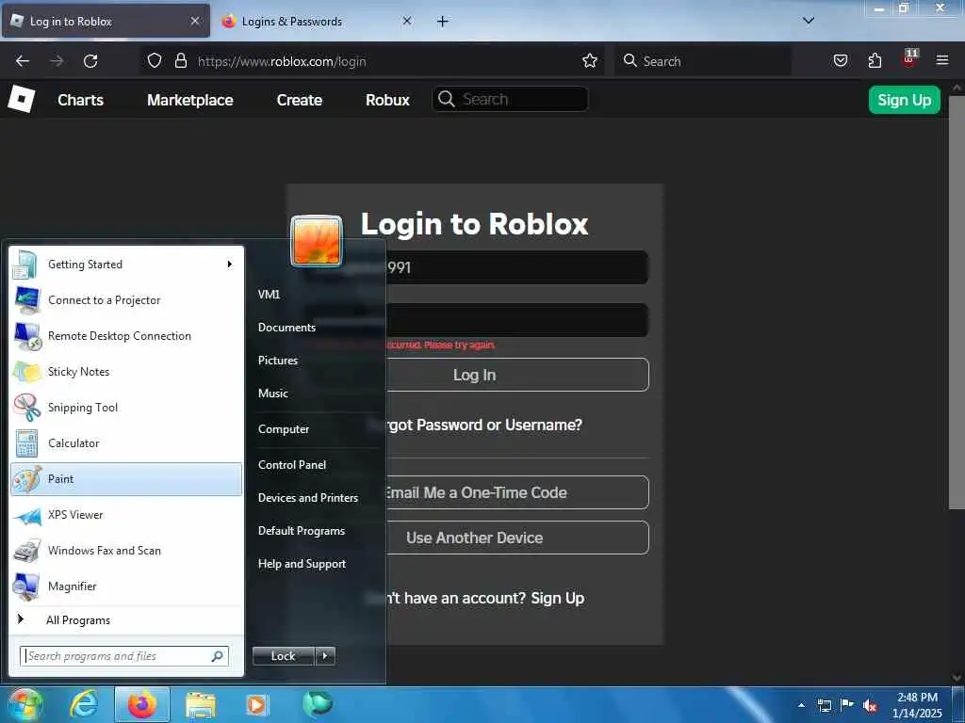Go back with browser back arrow
The width and height of the screenshot is (965, 723).
point(23,61)
